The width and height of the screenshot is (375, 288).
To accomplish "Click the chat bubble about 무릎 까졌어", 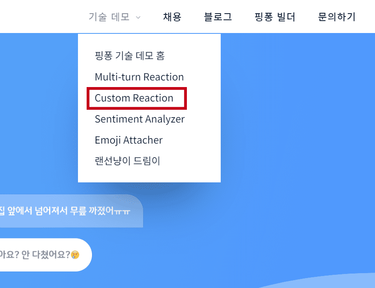I will [x=71, y=211].
